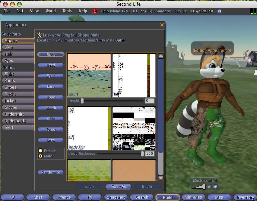The width and height of the screenshot is (257, 201).
Task: Select the Shirt clothes tab
Action: 18,74
